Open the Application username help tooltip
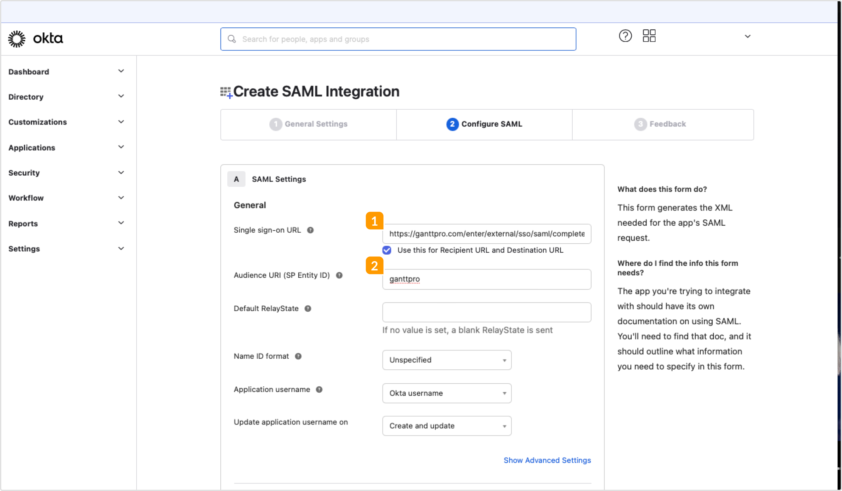Screen dimensions: 842x491 point(319,390)
